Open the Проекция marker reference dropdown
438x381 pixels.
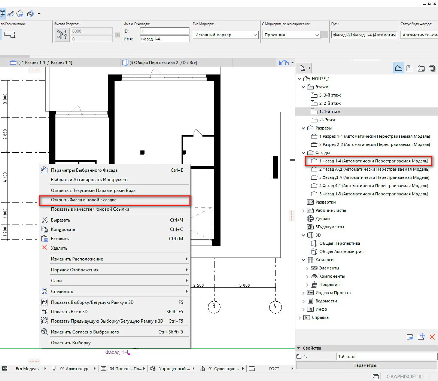[x=291, y=35]
